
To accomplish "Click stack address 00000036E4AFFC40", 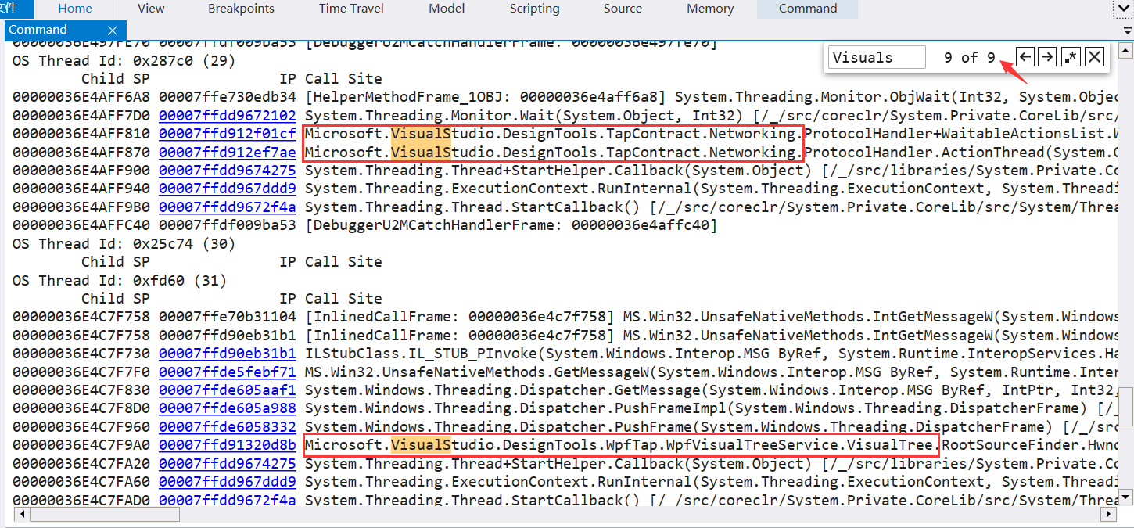I will tap(81, 225).
